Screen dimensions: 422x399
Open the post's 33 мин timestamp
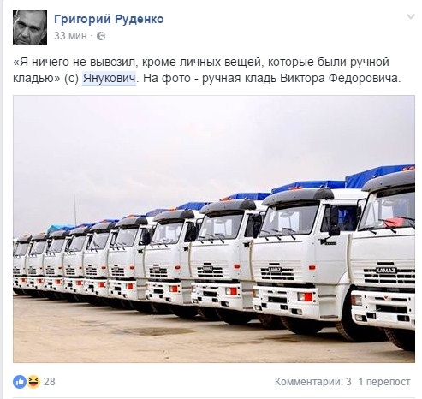[x=70, y=36]
